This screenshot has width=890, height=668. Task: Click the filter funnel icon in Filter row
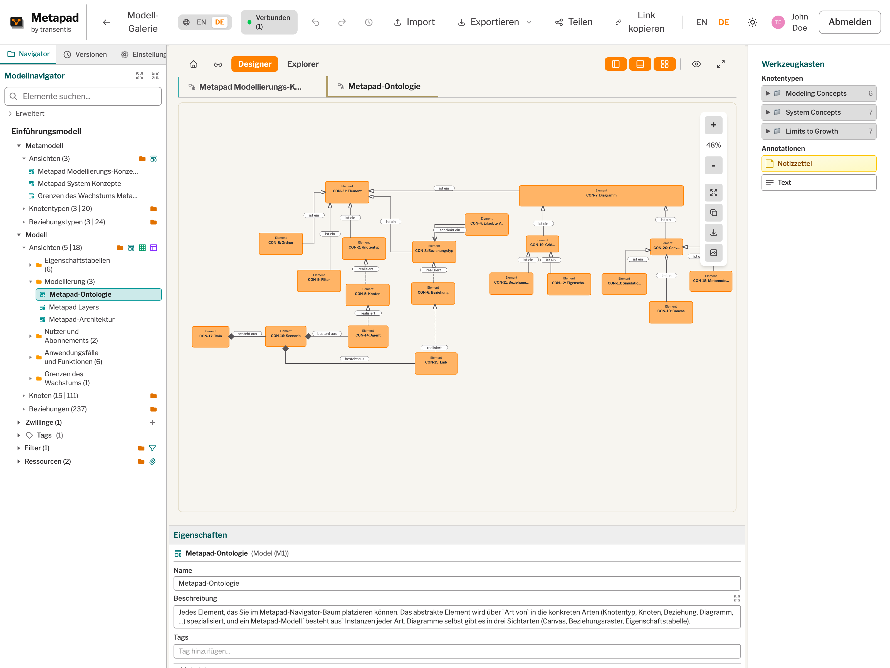tap(152, 448)
